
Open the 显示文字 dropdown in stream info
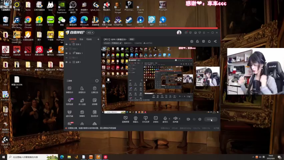pos(128,43)
